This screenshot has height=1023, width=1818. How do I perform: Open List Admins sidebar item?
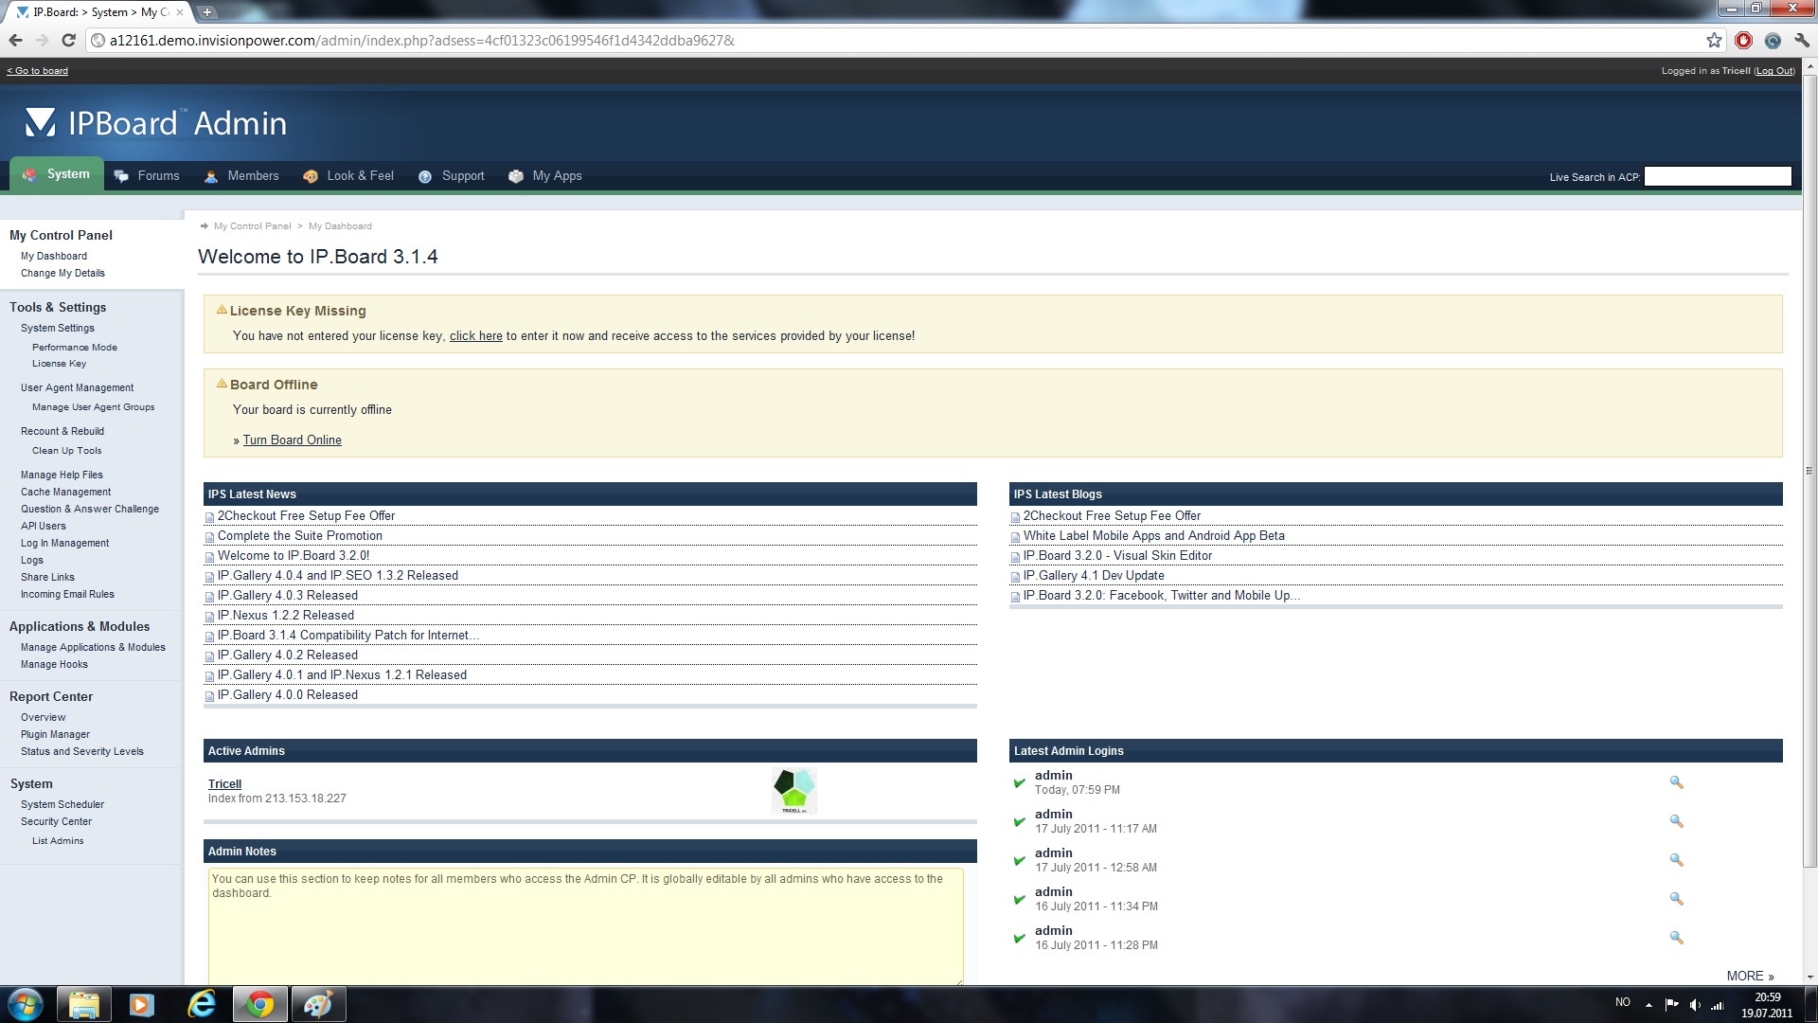point(58,841)
